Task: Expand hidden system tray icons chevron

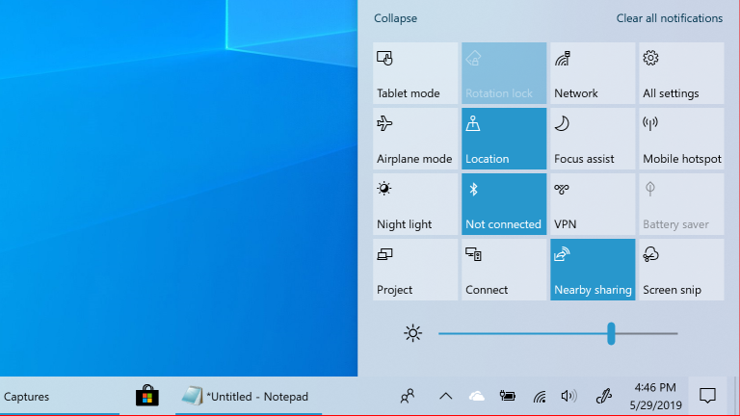Action: pyautogui.click(x=445, y=396)
